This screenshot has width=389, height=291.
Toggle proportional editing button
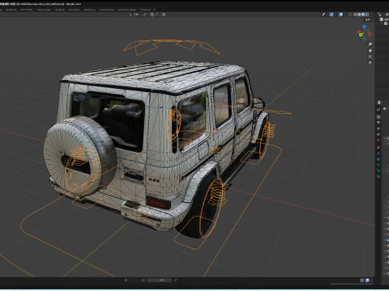(164, 15)
